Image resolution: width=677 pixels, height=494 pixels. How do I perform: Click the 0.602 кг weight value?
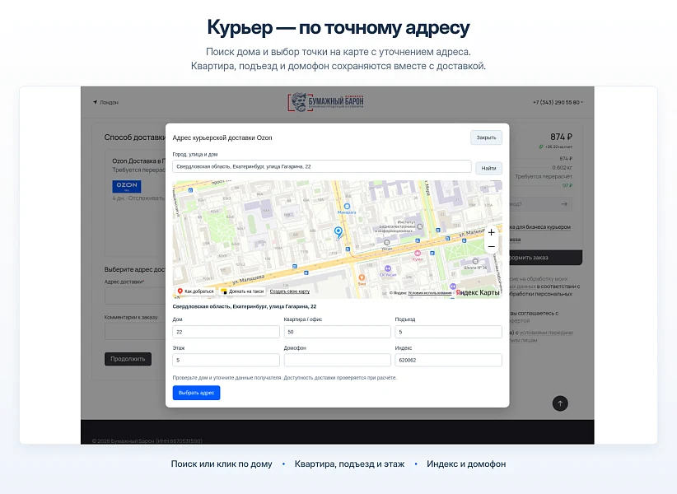pos(563,167)
